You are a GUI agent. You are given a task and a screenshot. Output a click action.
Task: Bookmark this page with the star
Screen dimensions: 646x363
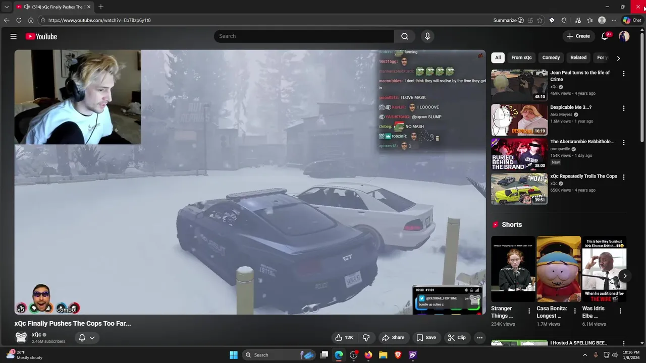point(540,20)
